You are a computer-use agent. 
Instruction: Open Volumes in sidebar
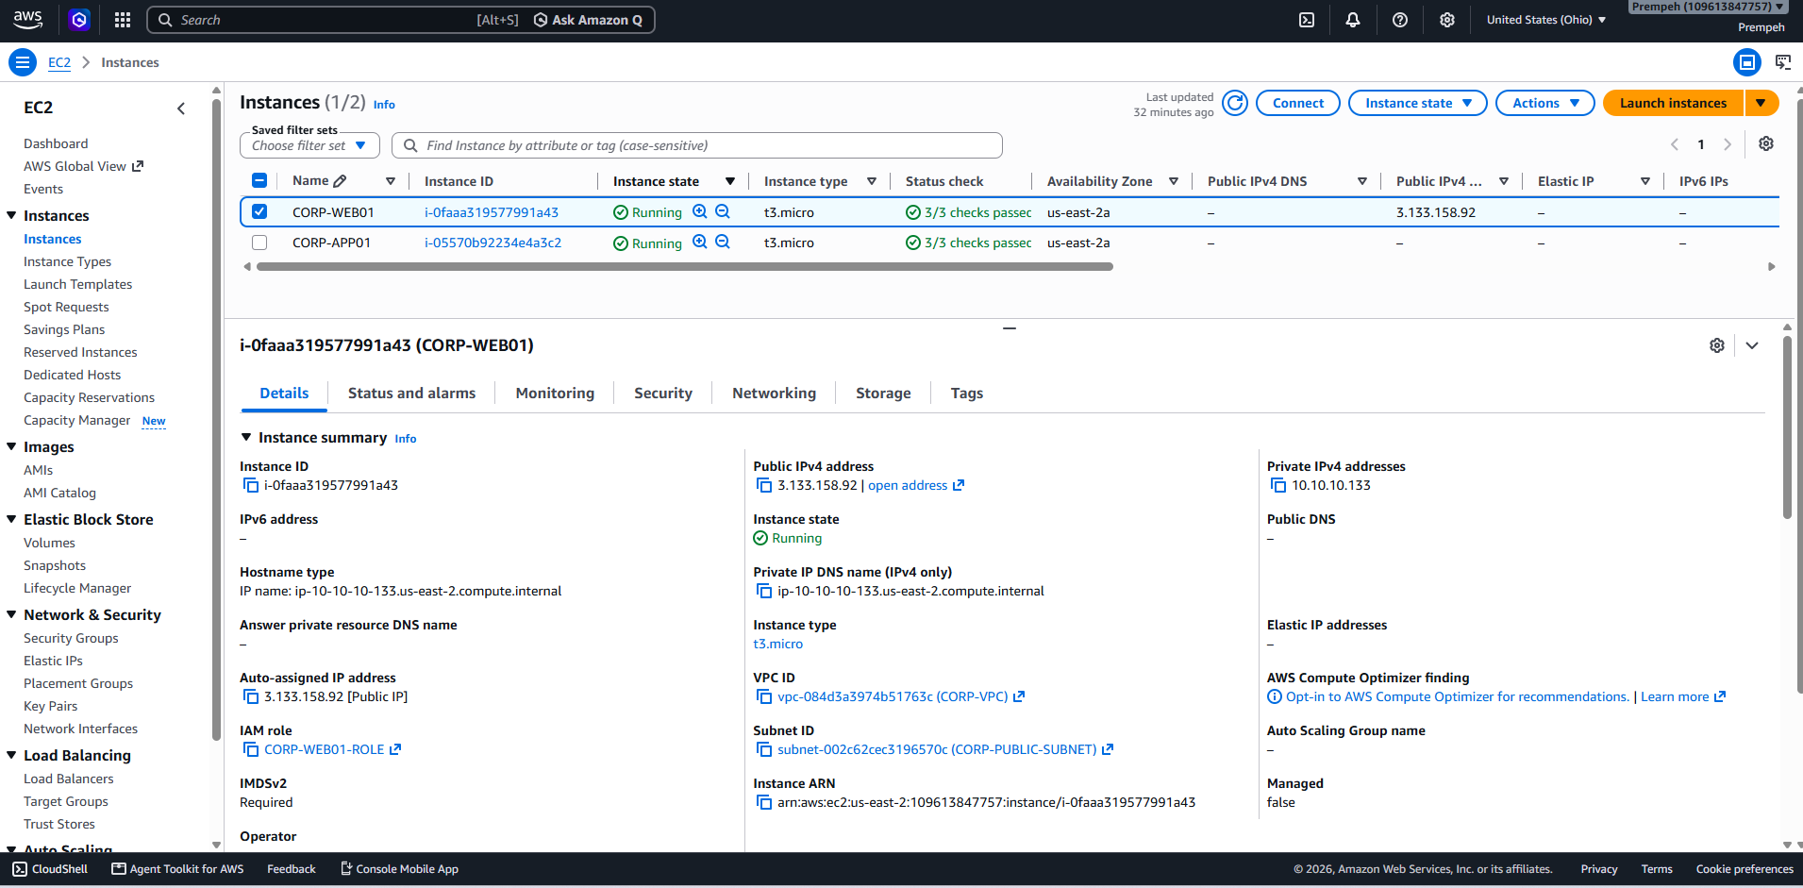49,543
